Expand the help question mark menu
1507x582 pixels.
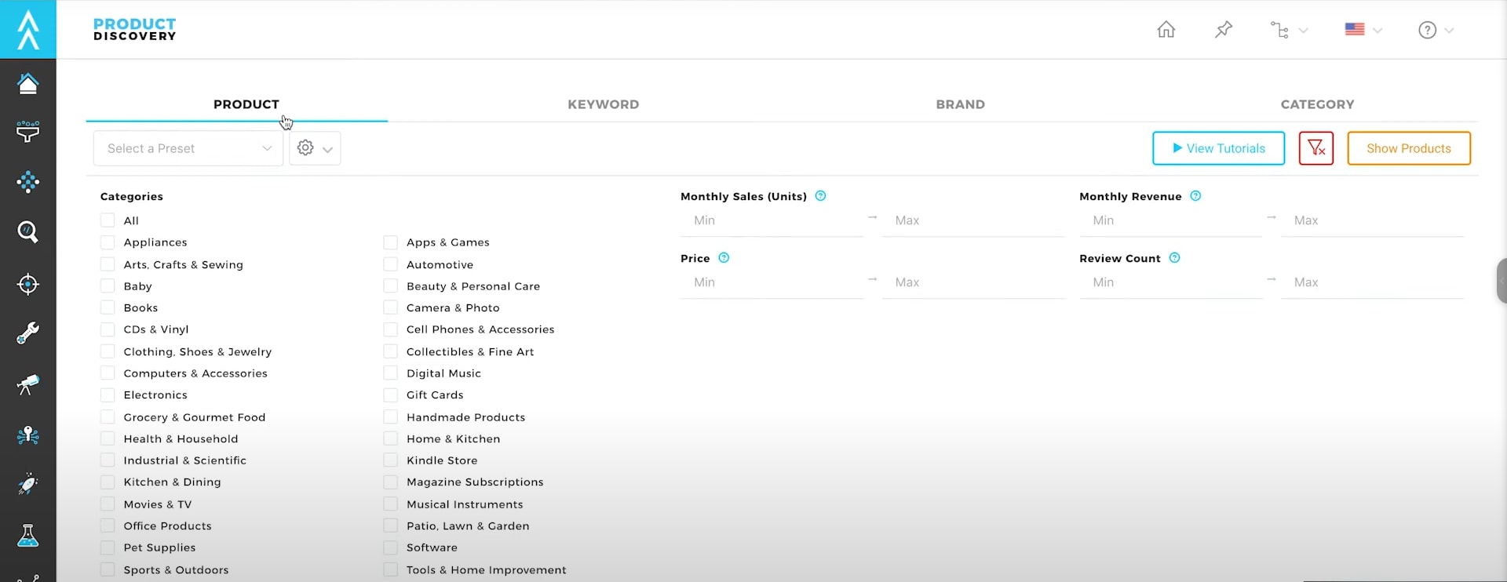tap(1436, 30)
